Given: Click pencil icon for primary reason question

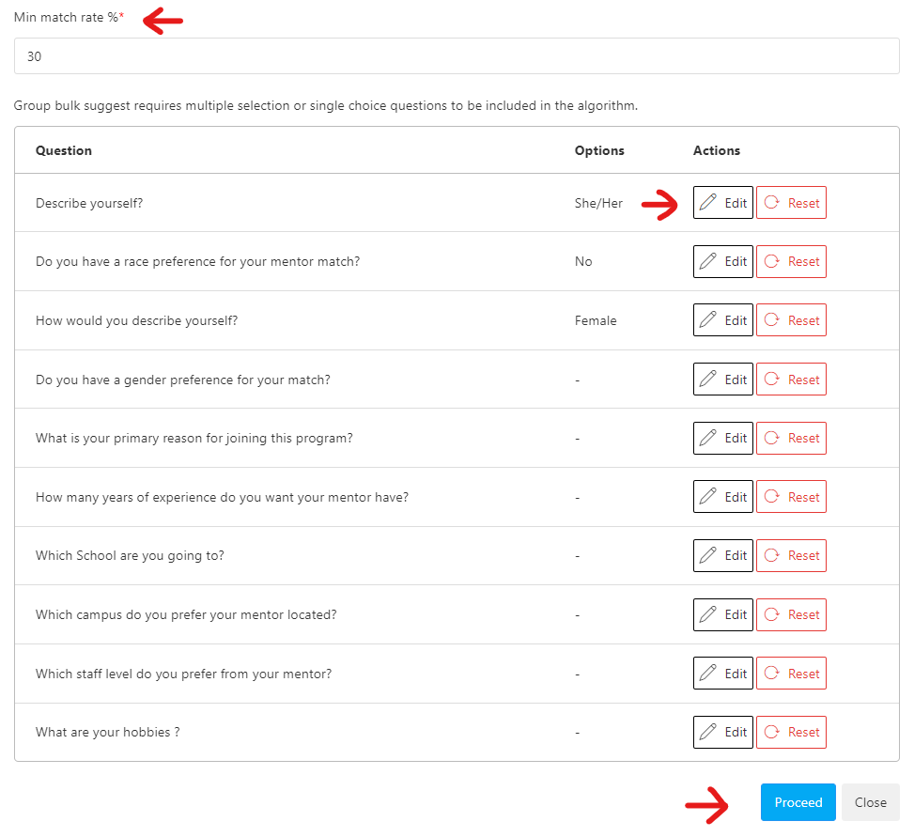Looking at the screenshot, I should coord(707,439).
